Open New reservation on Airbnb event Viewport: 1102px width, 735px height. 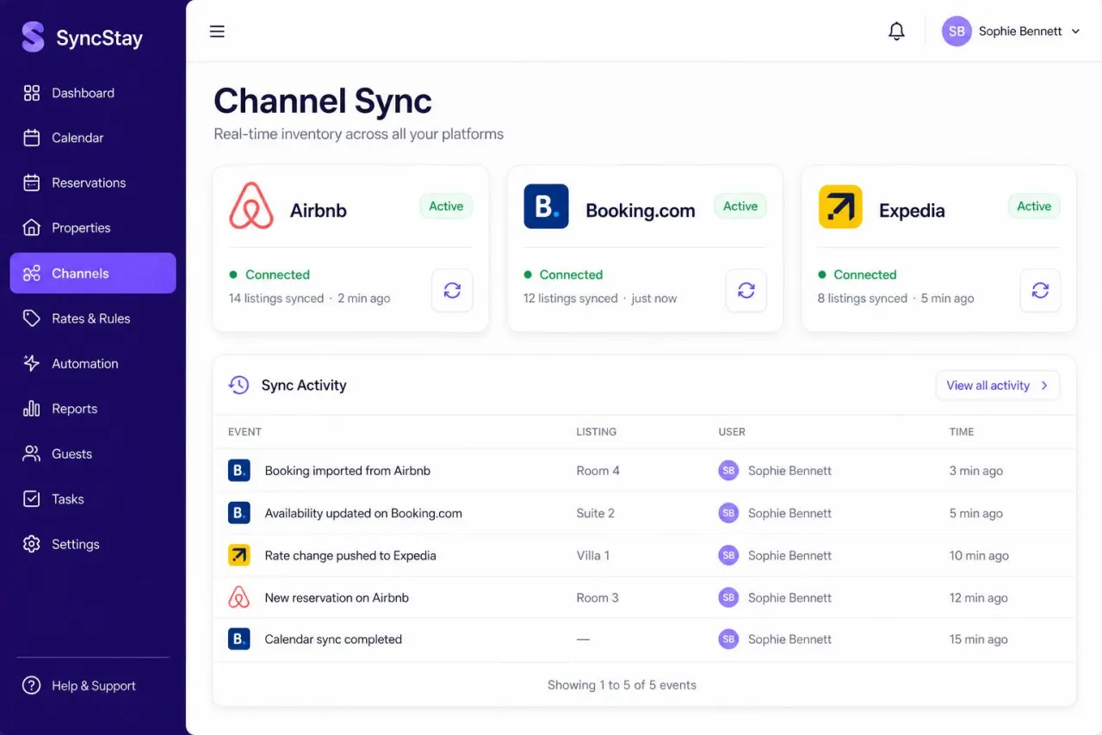pos(337,597)
